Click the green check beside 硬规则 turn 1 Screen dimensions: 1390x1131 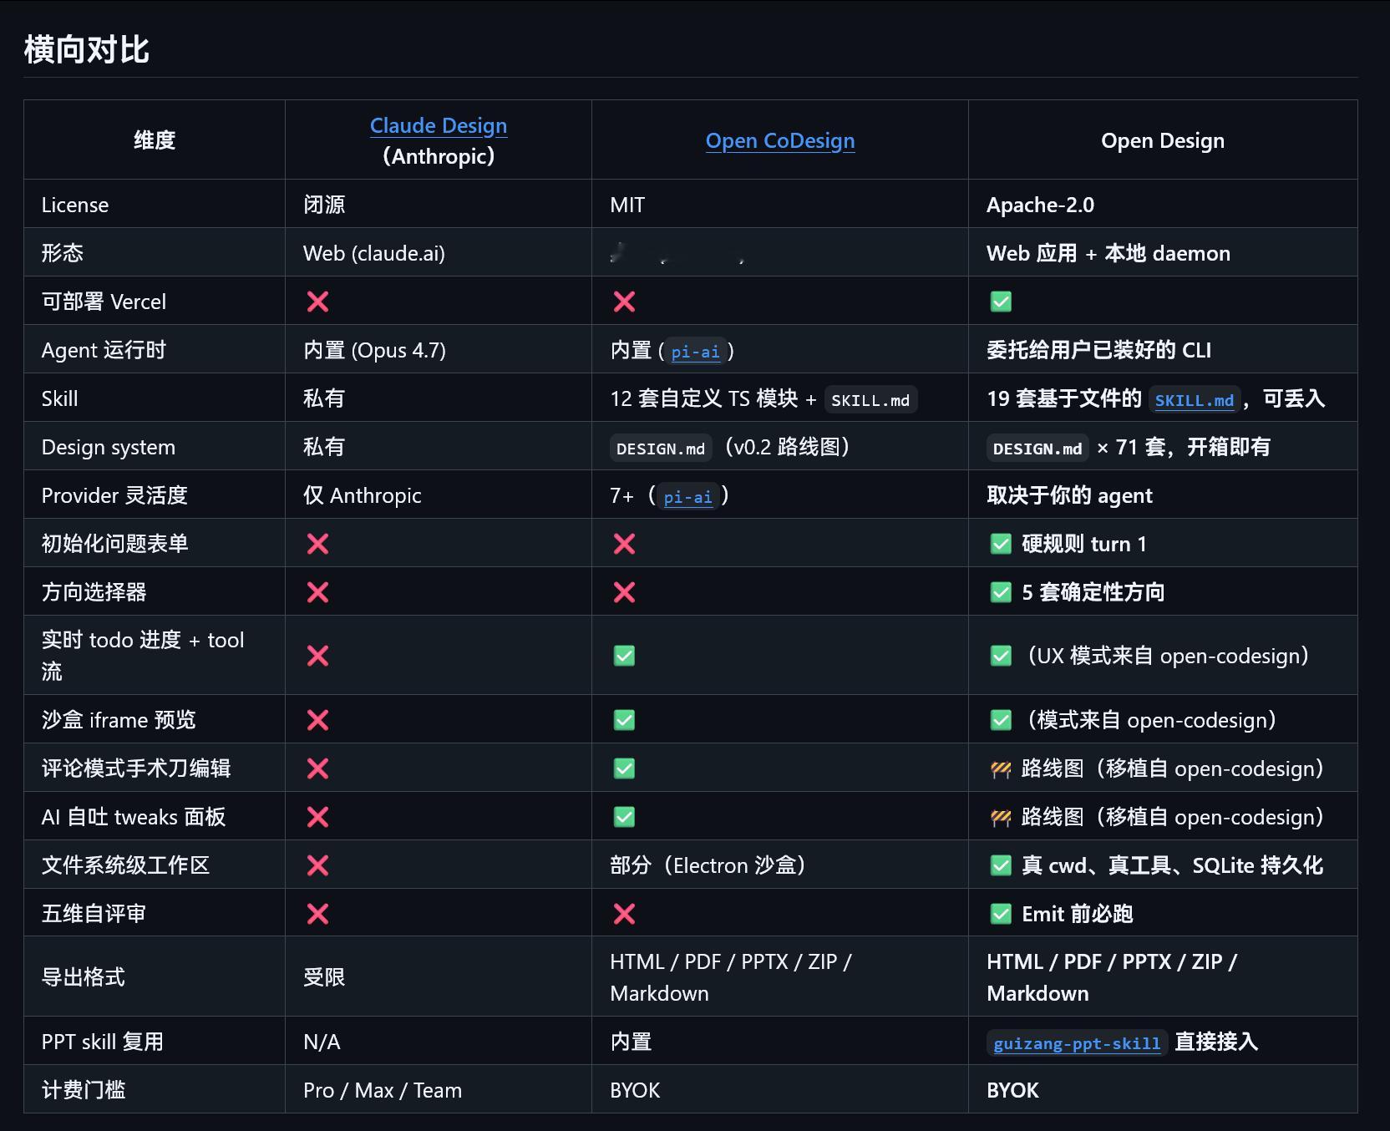click(x=1001, y=544)
